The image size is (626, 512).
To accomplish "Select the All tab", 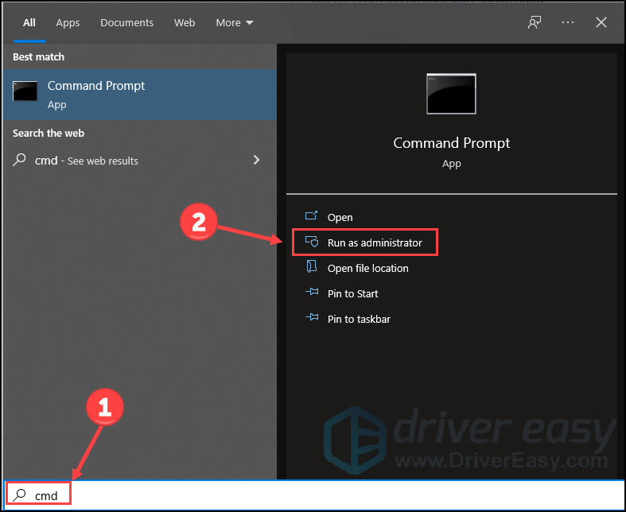I will (29, 23).
